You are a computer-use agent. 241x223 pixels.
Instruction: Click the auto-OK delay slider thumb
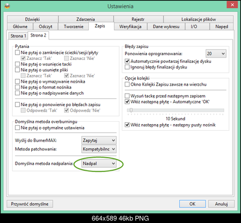(131, 110)
